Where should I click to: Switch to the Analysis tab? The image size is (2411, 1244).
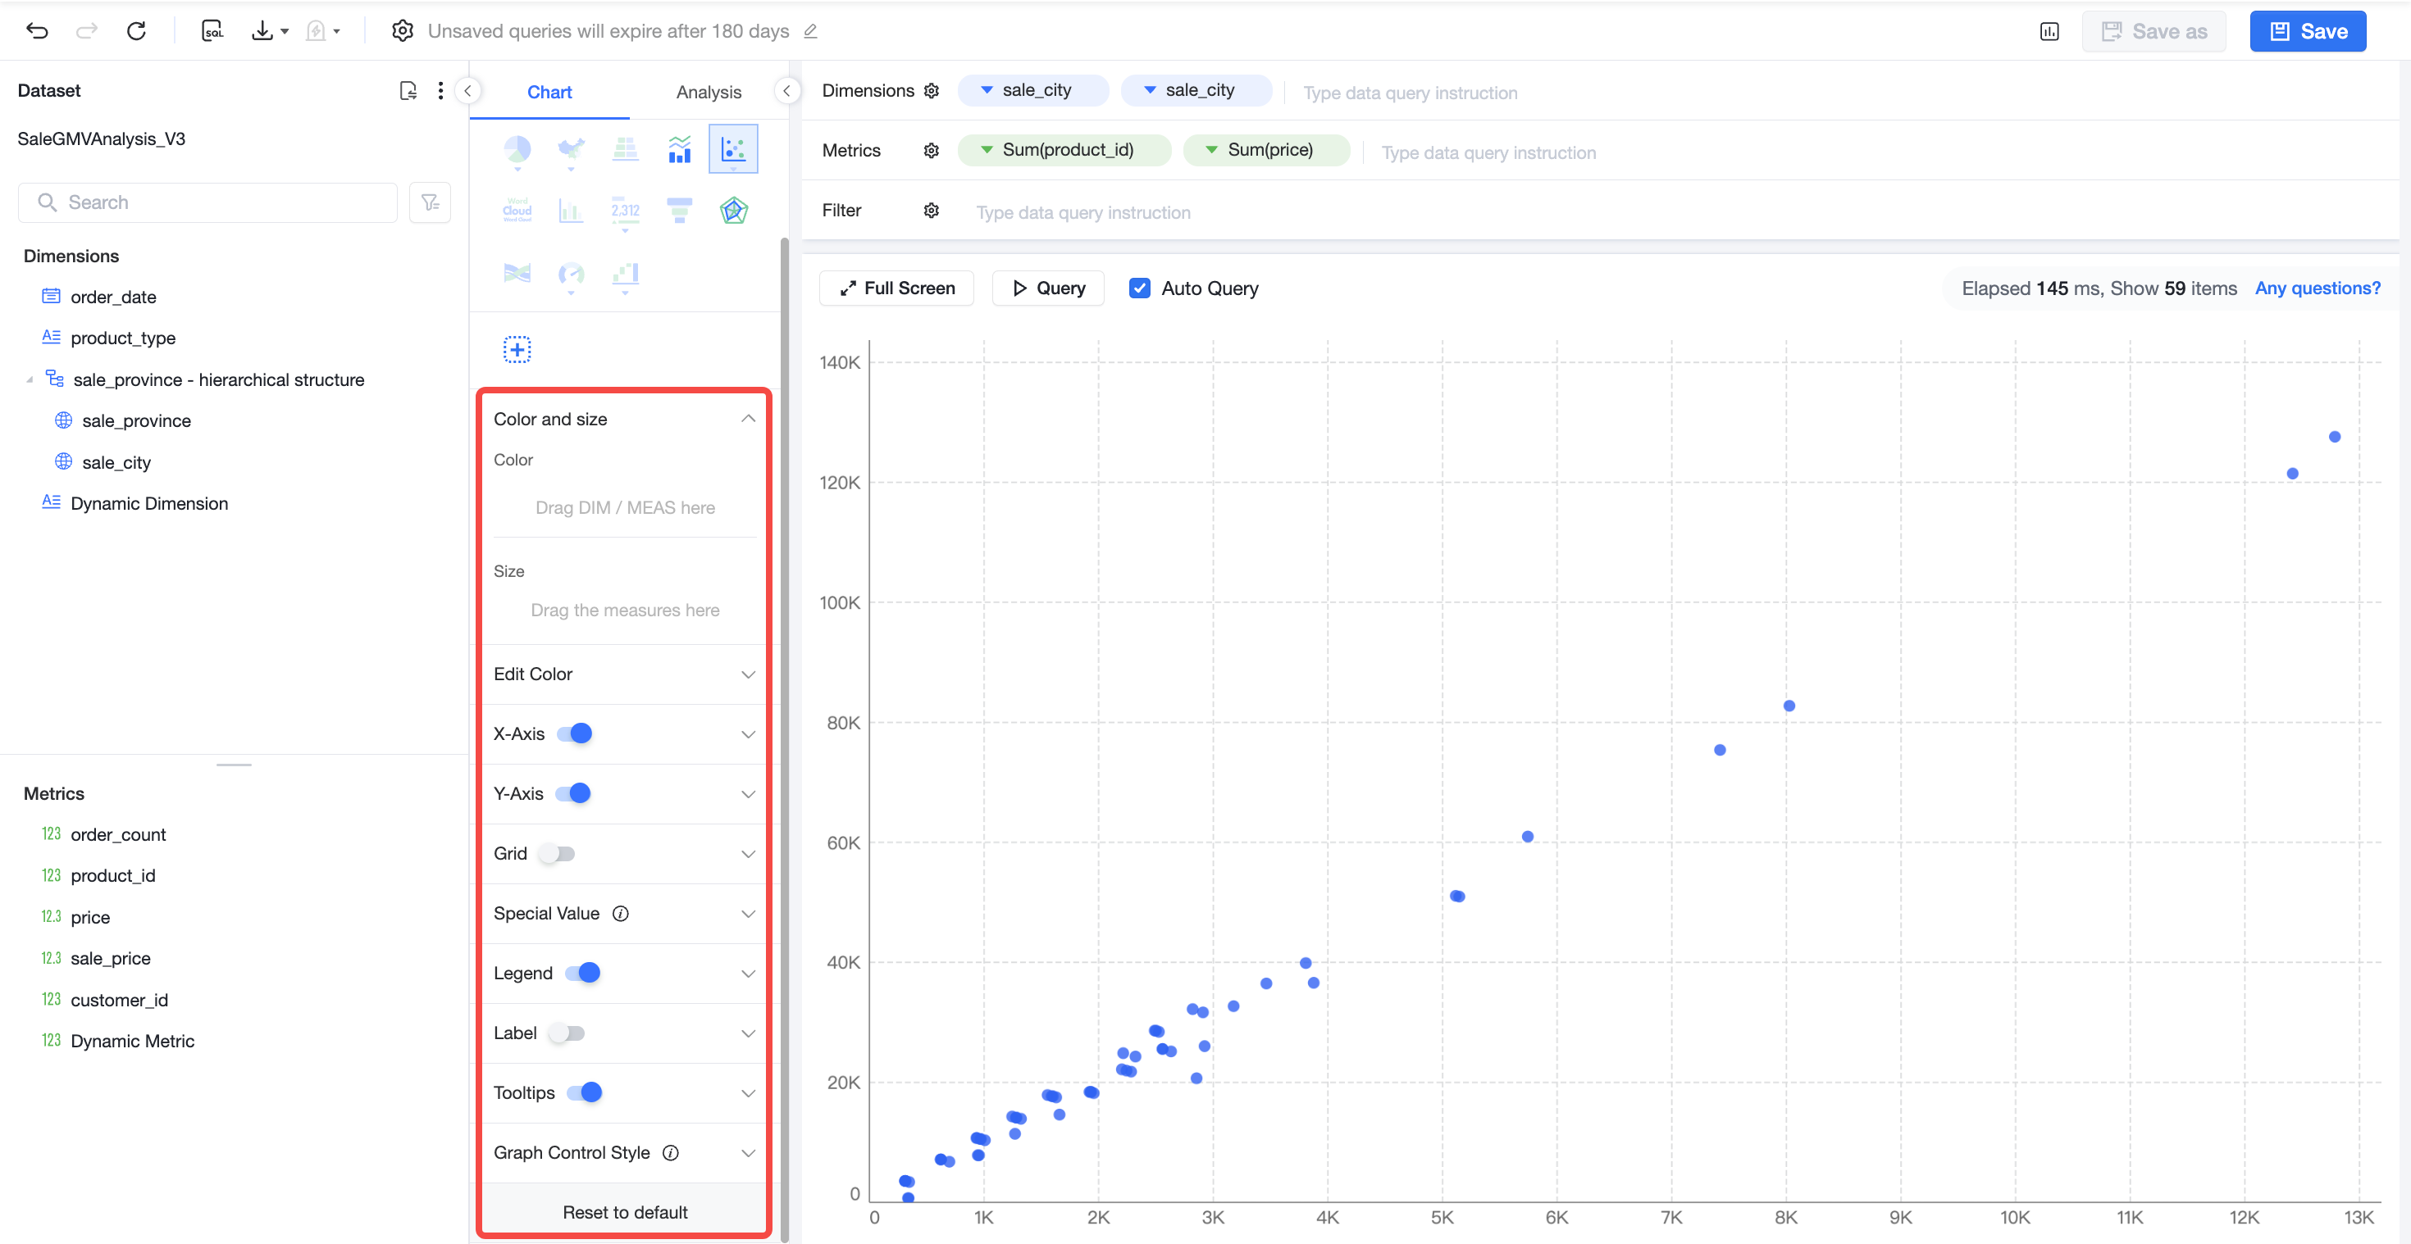[708, 92]
